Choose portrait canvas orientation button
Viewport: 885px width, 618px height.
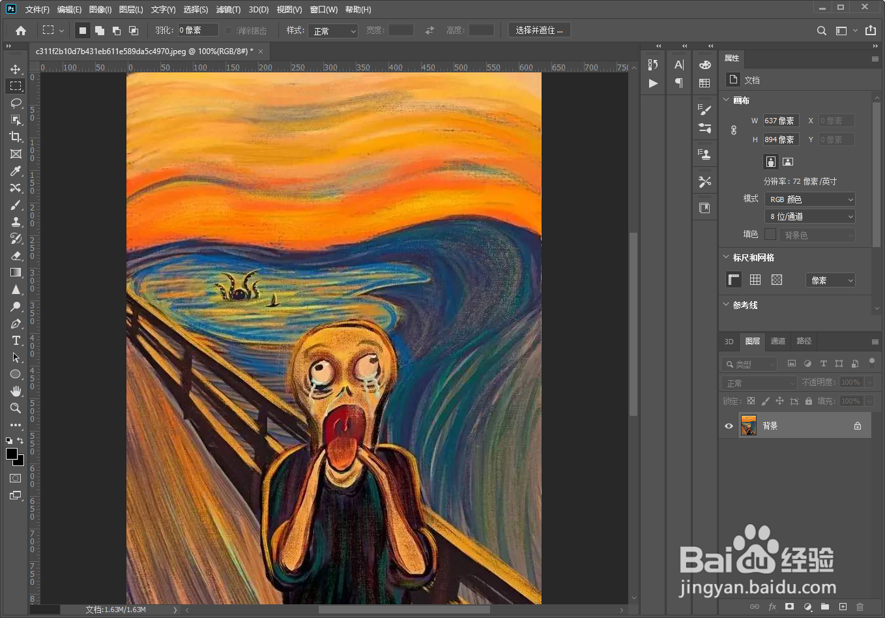(x=771, y=162)
